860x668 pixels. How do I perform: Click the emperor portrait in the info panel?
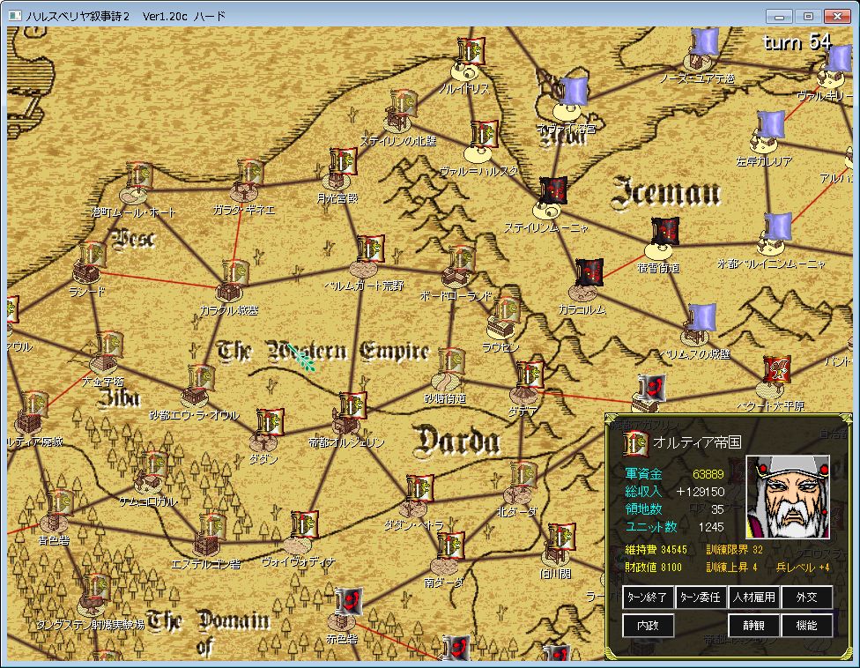pyautogui.click(x=788, y=497)
